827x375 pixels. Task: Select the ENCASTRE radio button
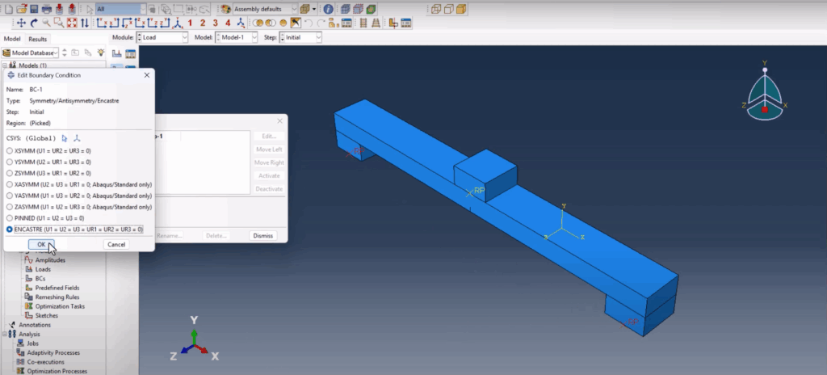tap(10, 230)
